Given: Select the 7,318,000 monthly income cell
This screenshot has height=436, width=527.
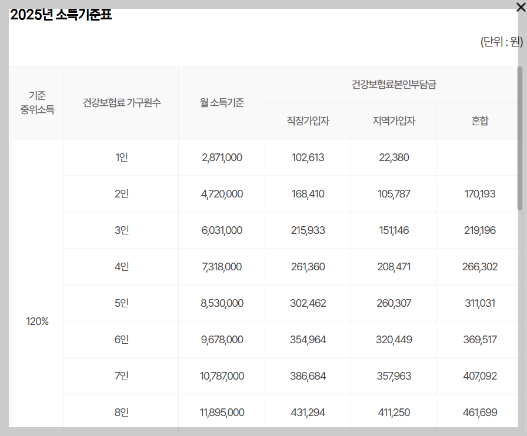Looking at the screenshot, I should 221,267.
